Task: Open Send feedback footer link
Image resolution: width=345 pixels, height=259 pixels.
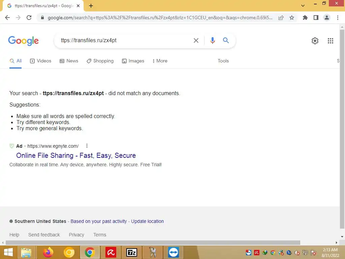Action: 44,235
